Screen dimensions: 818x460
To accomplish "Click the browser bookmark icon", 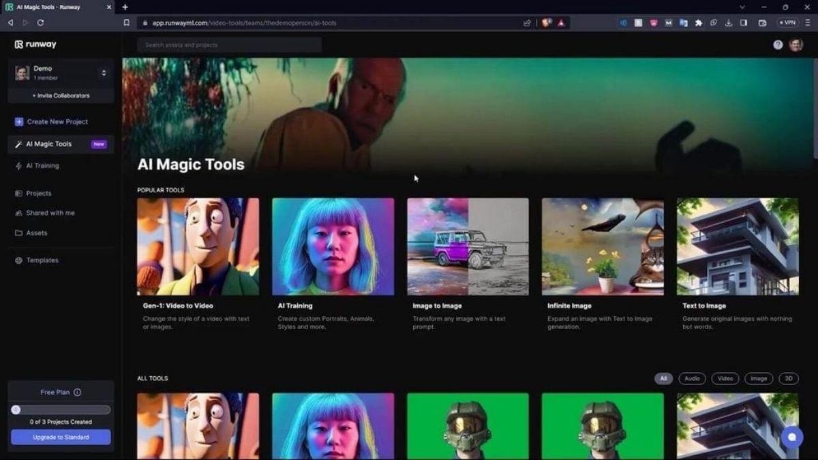I will (126, 22).
